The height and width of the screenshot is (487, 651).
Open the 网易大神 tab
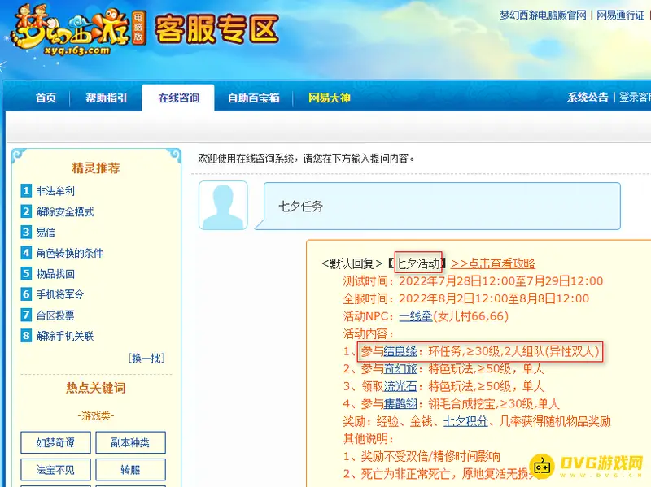coord(330,98)
